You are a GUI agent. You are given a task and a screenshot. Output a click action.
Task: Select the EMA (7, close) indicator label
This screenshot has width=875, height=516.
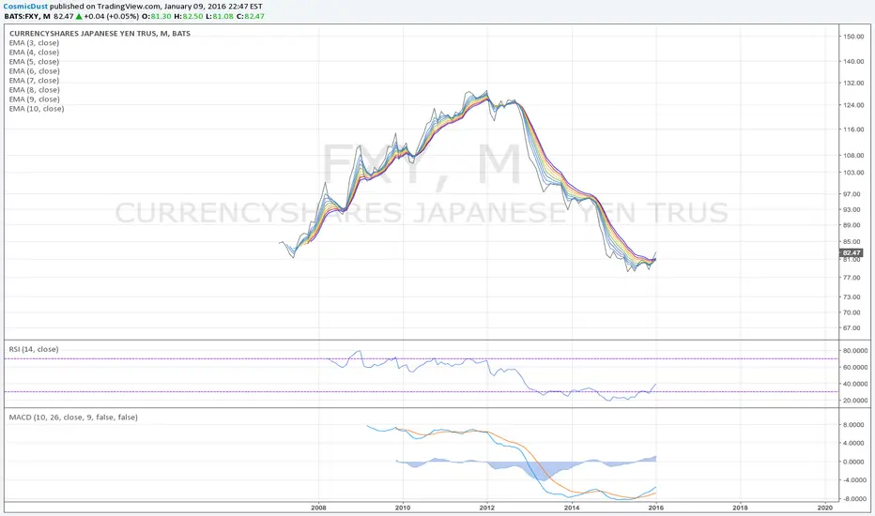(34, 81)
